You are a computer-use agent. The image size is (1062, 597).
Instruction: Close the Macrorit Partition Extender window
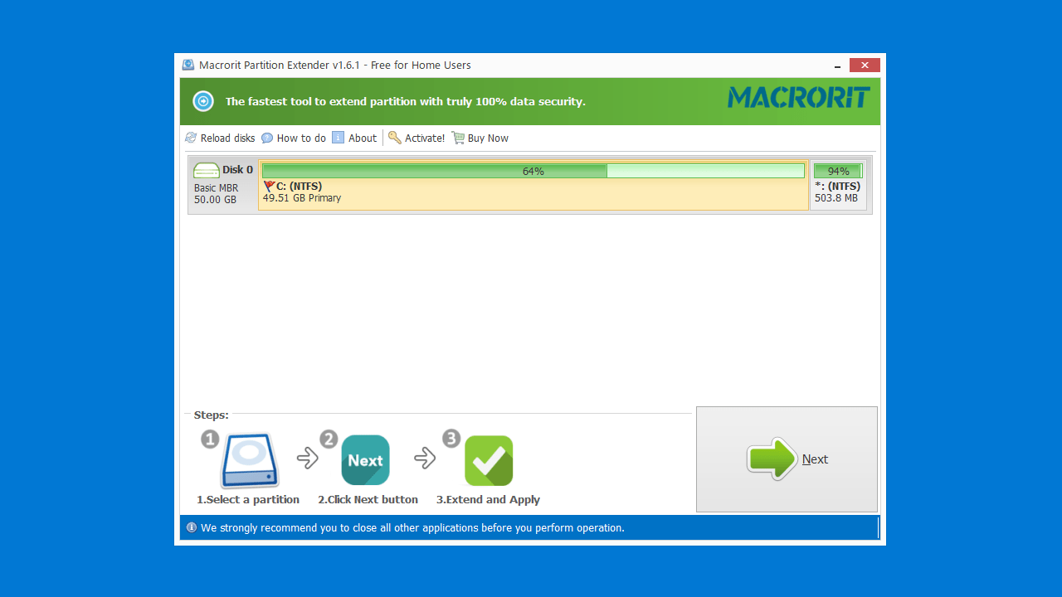(865, 65)
